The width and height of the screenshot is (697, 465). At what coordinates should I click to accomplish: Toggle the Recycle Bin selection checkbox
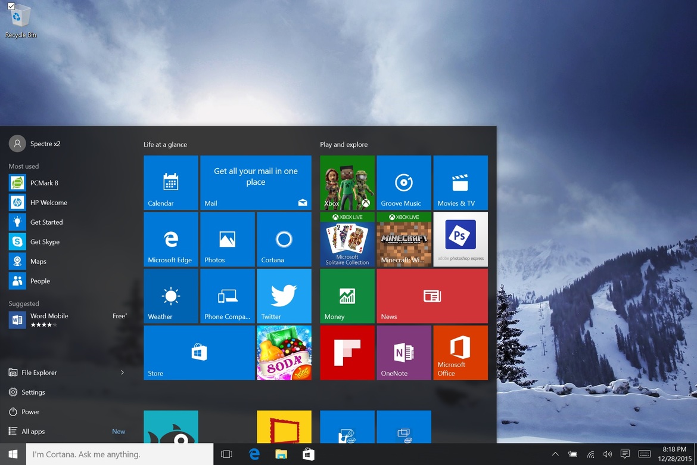11,6
